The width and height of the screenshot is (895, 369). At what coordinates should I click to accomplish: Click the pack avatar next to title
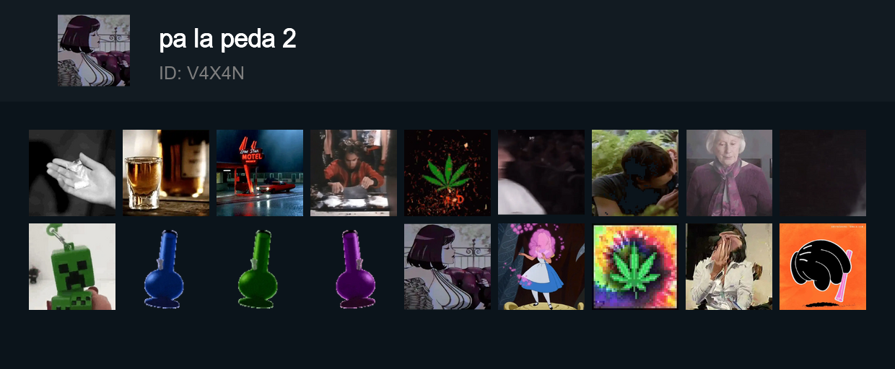(x=94, y=50)
